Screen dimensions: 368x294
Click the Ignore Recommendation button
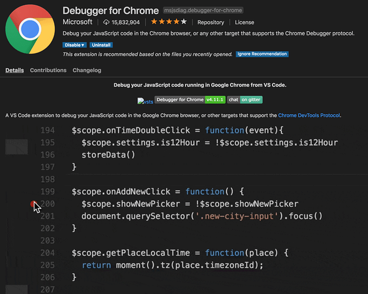click(x=262, y=54)
